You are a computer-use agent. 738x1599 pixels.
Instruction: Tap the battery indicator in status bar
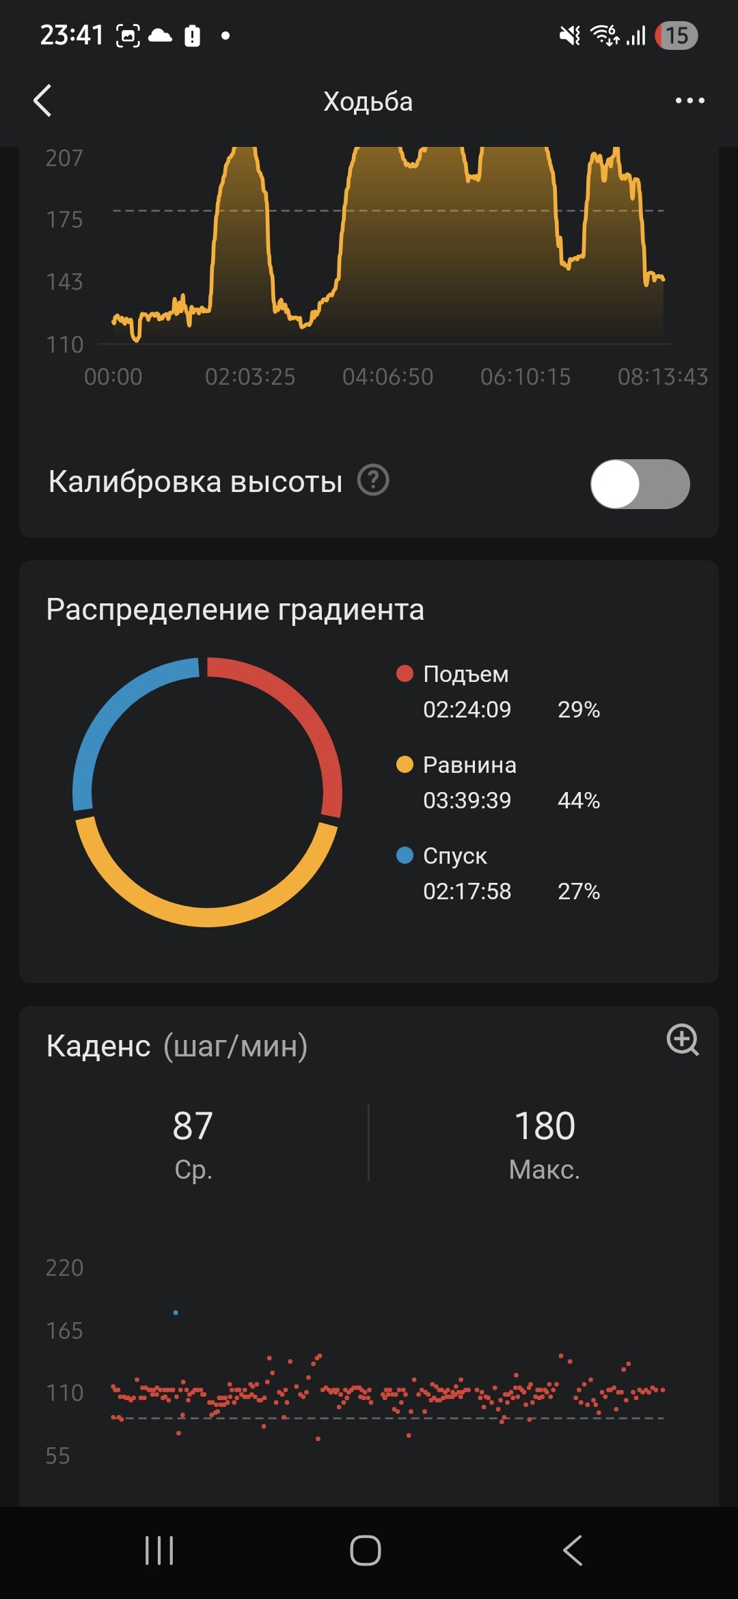676,36
